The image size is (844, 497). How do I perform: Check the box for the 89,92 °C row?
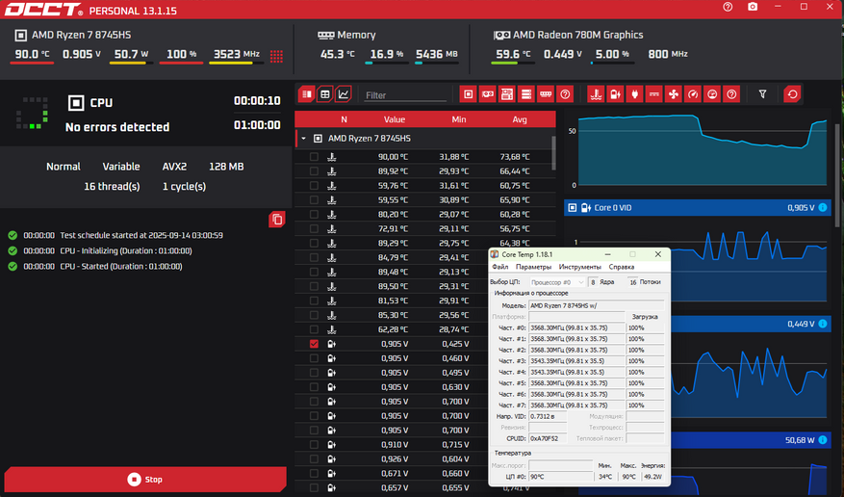coord(314,171)
